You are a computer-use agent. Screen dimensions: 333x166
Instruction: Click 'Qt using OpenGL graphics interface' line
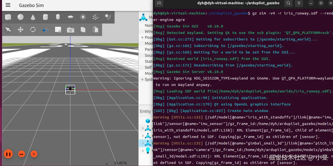click(222, 104)
